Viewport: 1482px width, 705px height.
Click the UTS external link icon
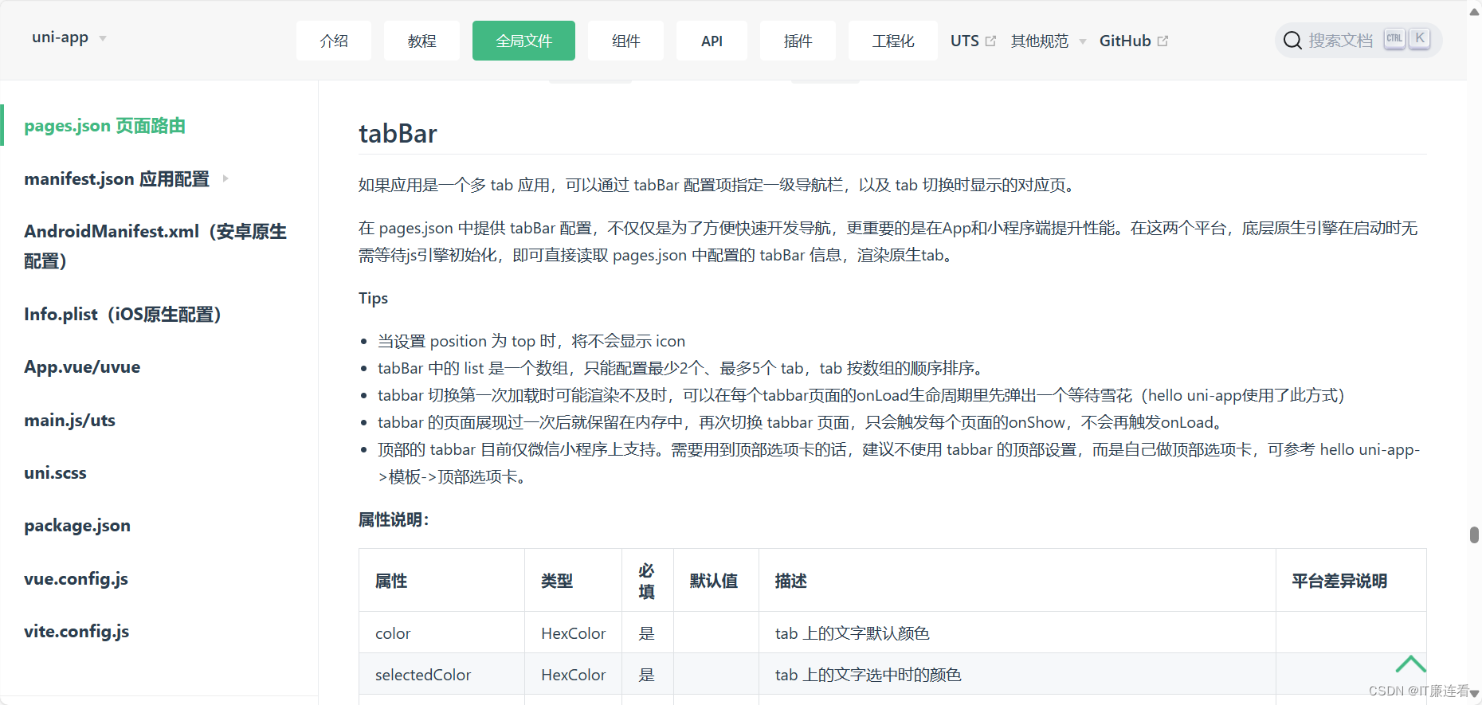(990, 41)
